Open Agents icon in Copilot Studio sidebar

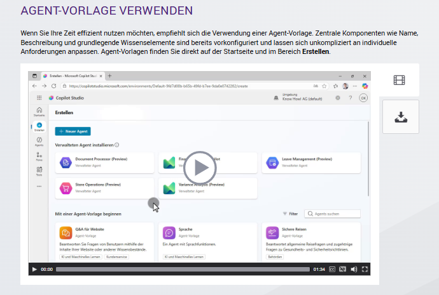(39, 141)
